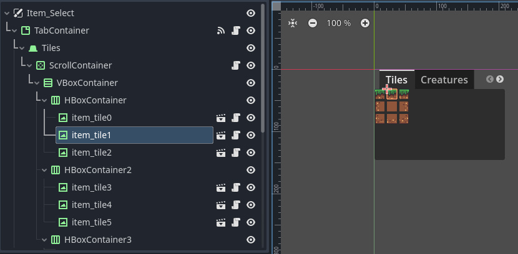Viewport: 518px width, 254px height.
Task: Hide item_tile1 with its eye icon
Action: pos(251,135)
